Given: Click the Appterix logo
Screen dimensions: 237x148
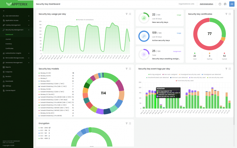Looking at the screenshot, I should pyautogui.click(x=17, y=4).
